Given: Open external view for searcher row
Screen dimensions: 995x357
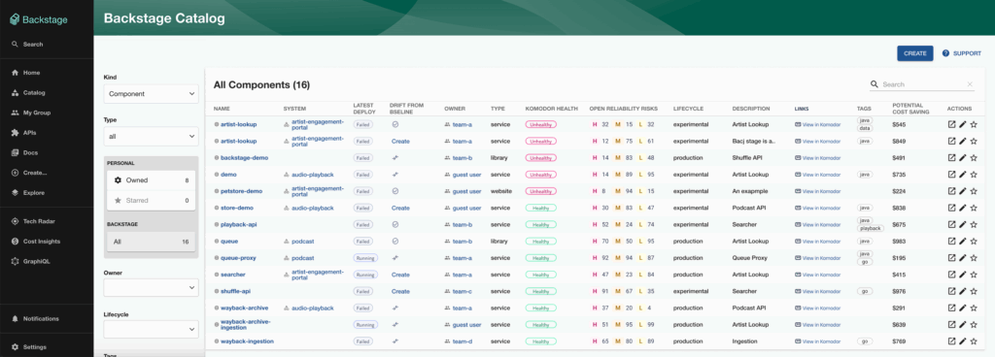Looking at the screenshot, I should (951, 275).
